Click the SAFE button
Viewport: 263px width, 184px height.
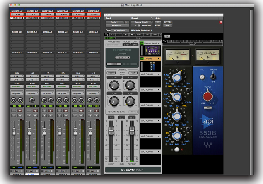(158, 26)
